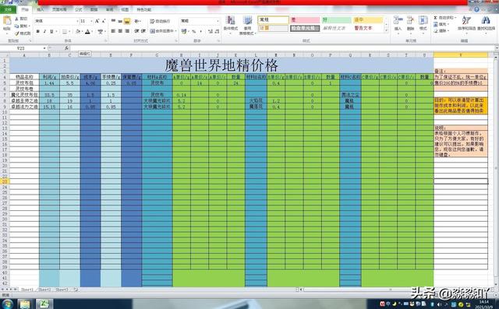
Task: Toggle Underline formatting
Action: coord(51,31)
